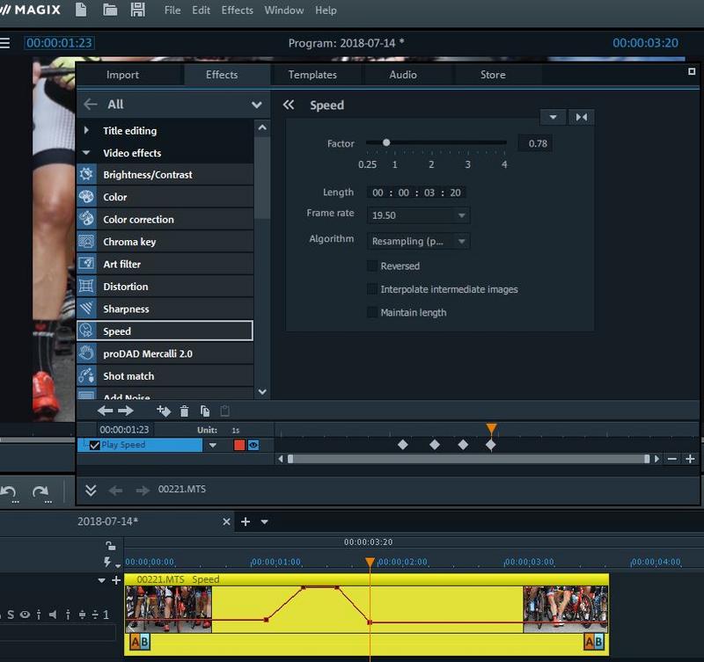
Task: Select the last keyframe diamond under the playhead
Action: (x=491, y=445)
